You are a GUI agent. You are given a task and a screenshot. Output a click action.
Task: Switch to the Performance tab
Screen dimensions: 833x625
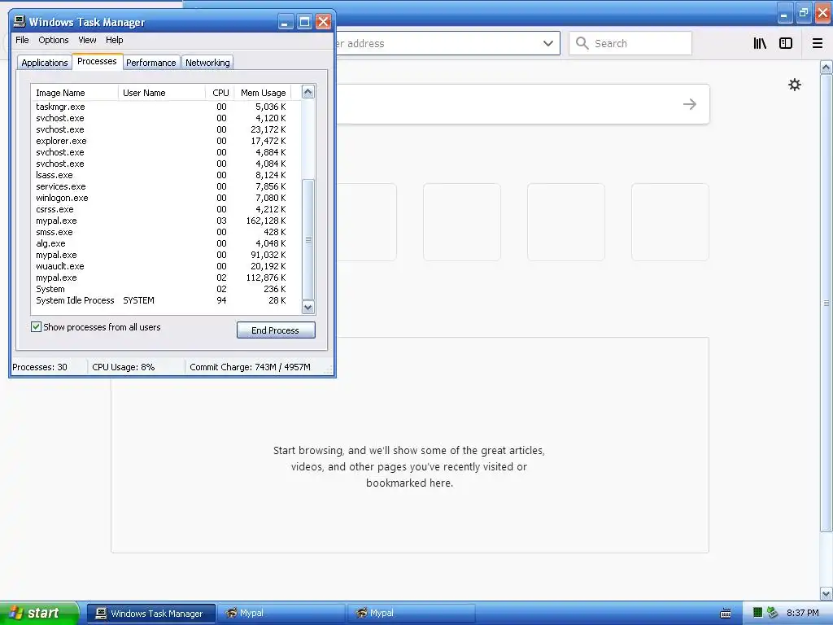click(150, 63)
